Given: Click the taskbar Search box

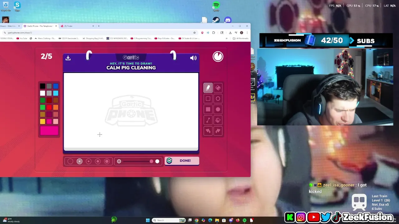Looking at the screenshot, I should point(169,220).
